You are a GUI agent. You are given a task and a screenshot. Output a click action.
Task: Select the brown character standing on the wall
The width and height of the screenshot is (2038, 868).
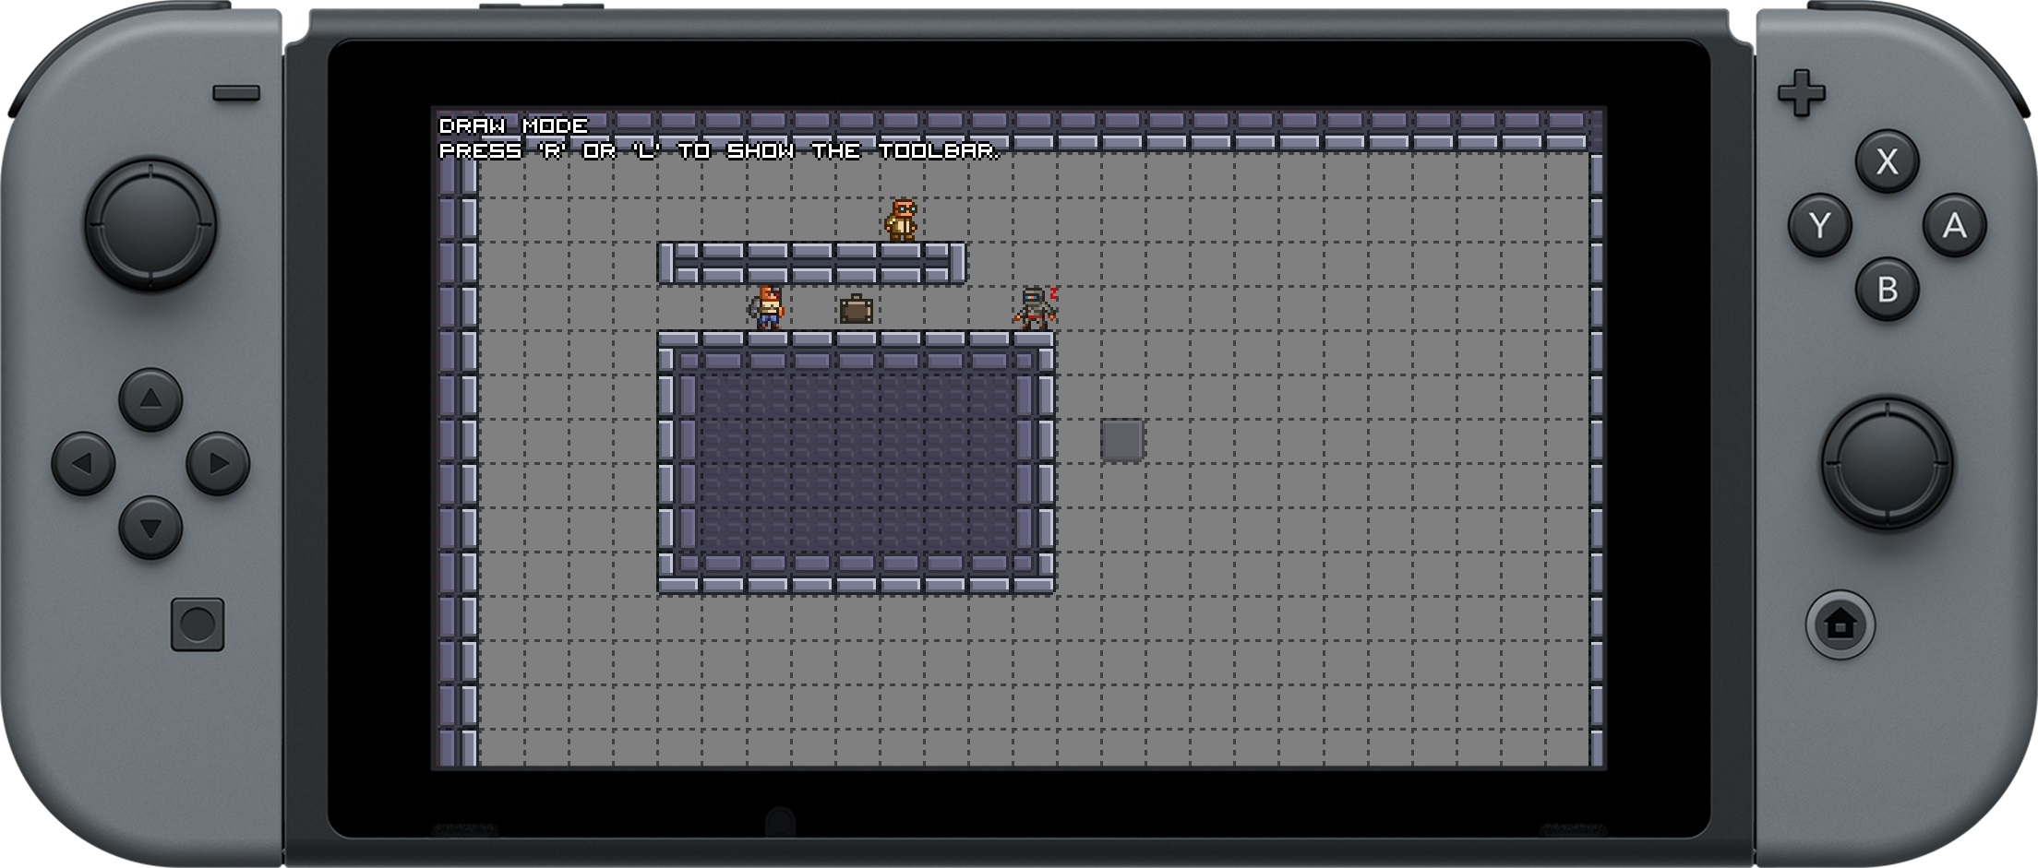tap(902, 220)
